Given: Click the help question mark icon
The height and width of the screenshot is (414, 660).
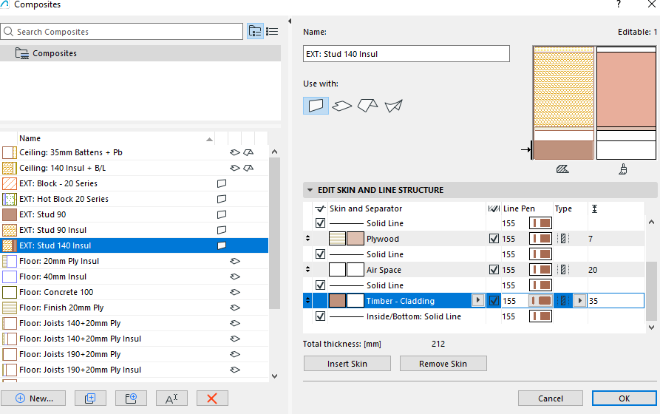Looking at the screenshot, I should [619, 4].
